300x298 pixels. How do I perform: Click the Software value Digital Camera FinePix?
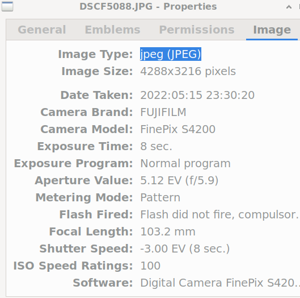pyautogui.click(x=219, y=283)
